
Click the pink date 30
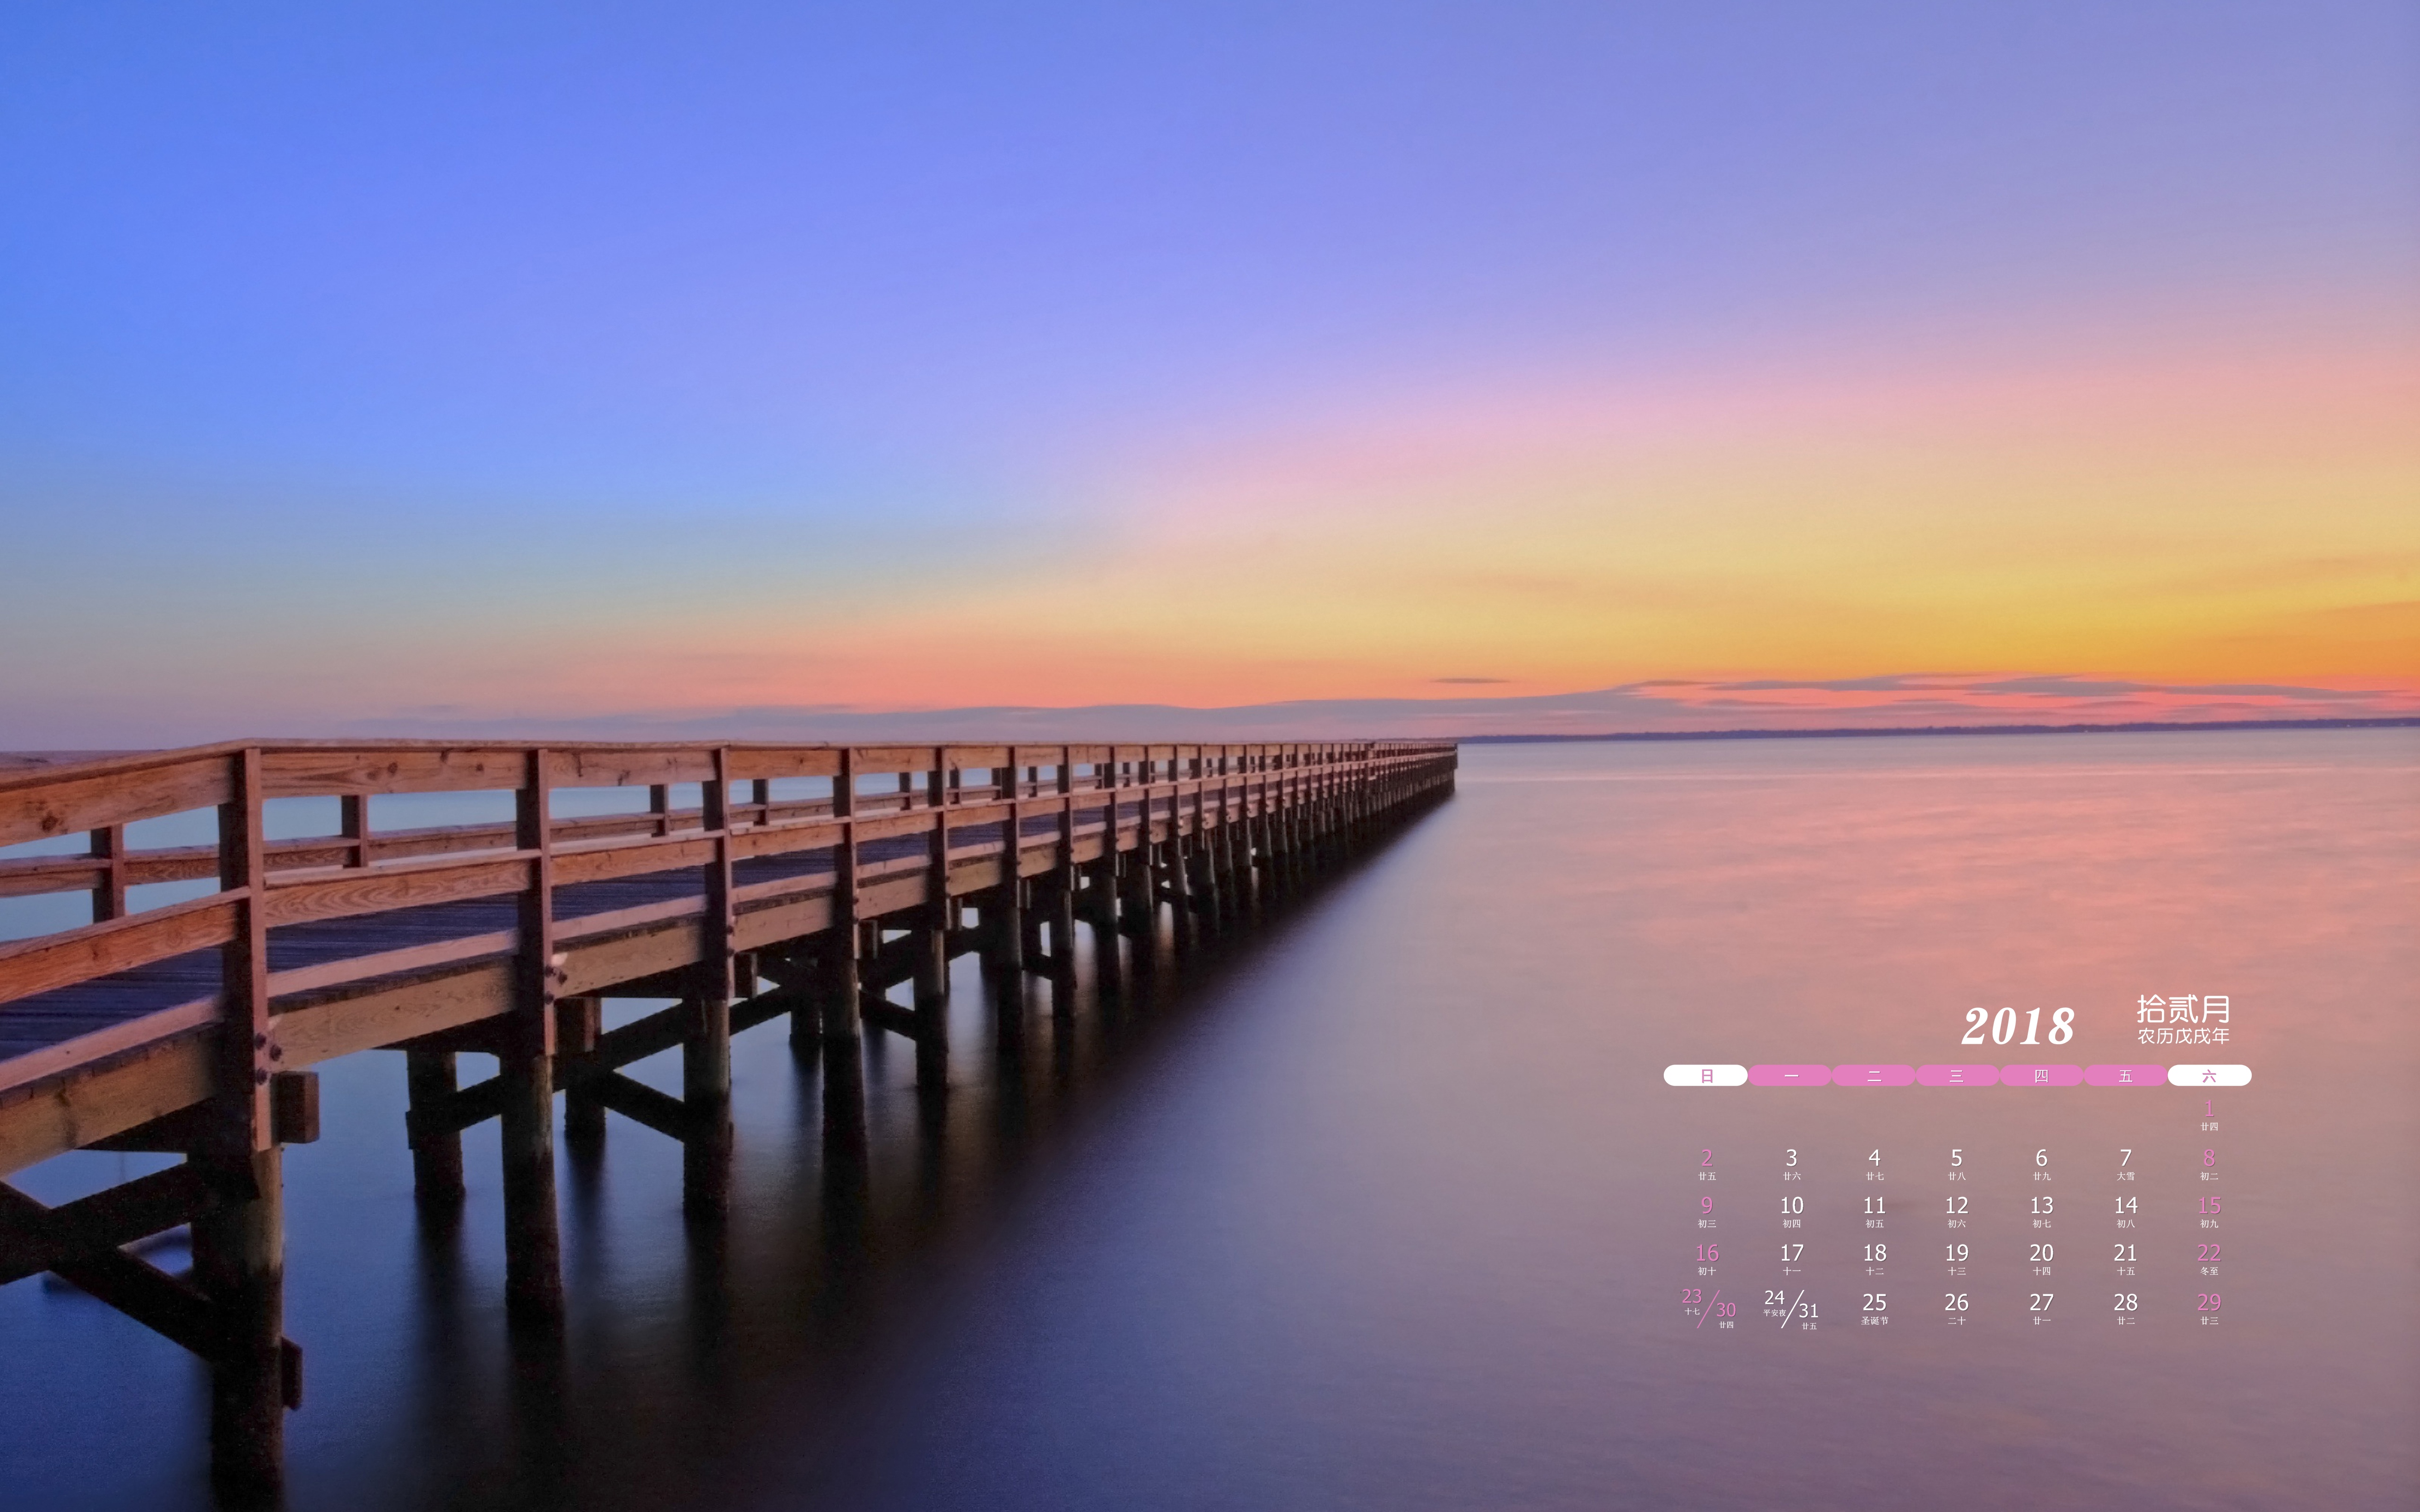(1725, 1310)
